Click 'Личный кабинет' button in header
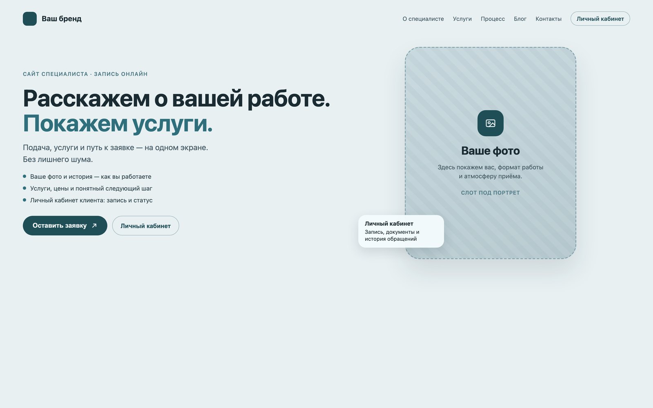This screenshot has height=408, width=653. [x=600, y=19]
